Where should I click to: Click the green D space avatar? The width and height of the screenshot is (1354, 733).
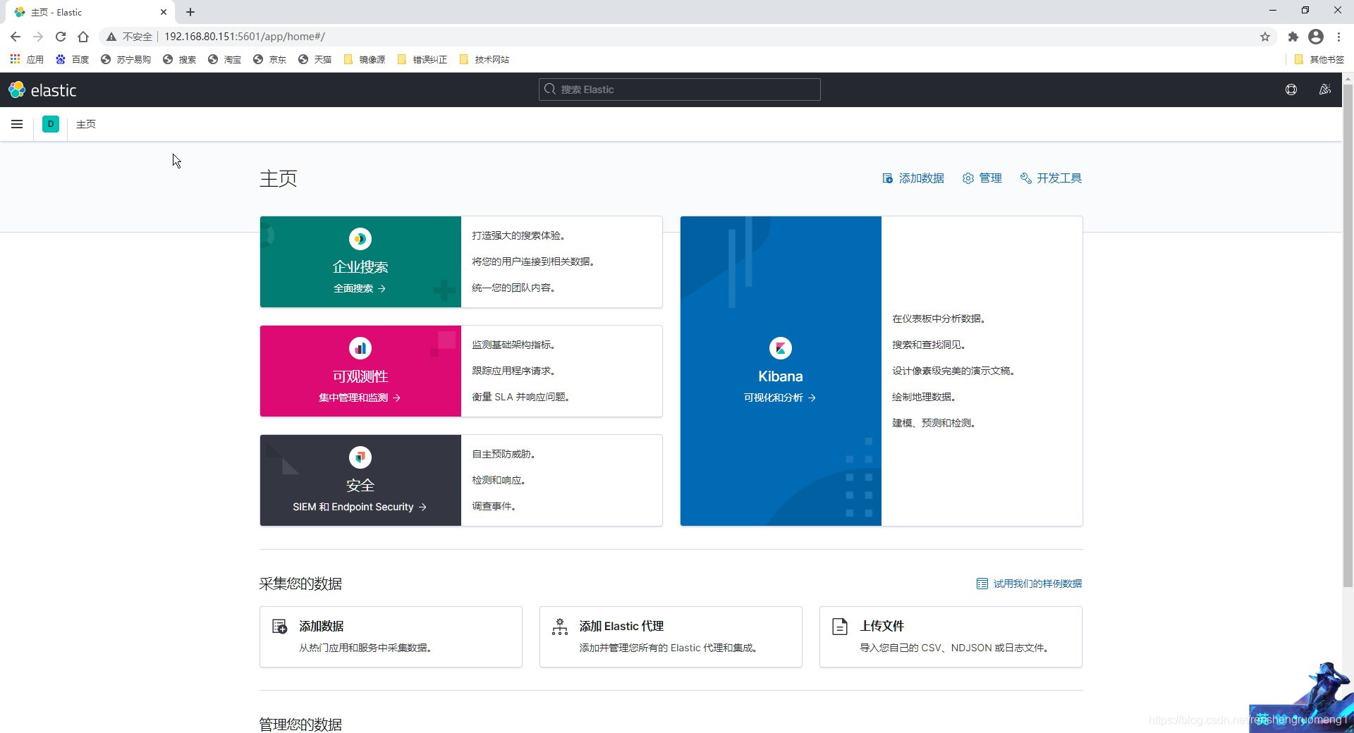point(51,124)
